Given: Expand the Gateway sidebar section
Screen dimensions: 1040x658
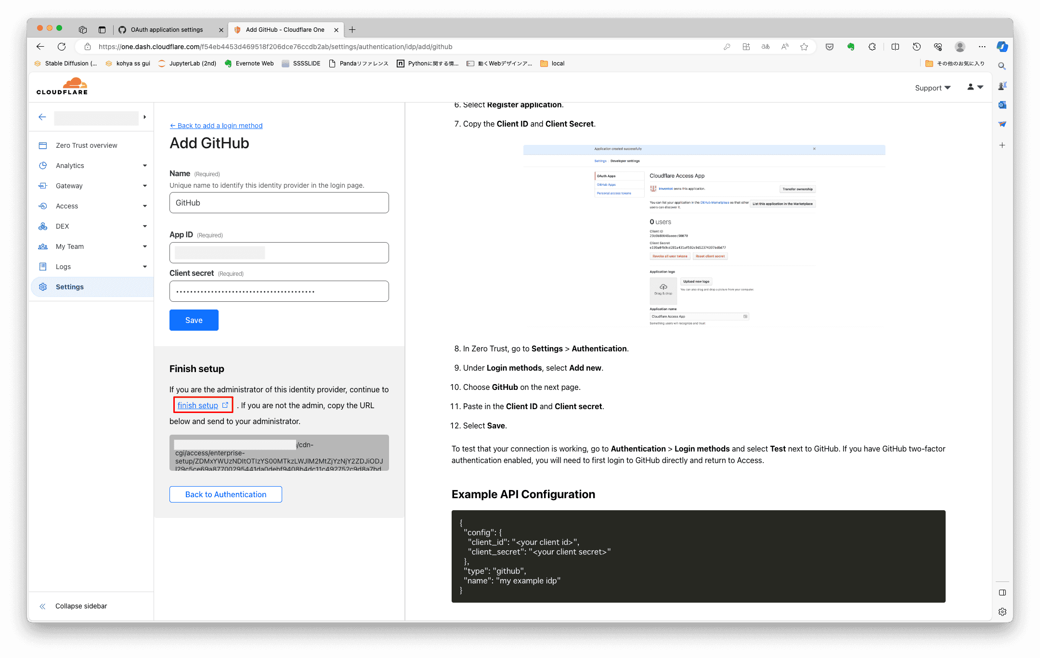Looking at the screenshot, I should [144, 186].
